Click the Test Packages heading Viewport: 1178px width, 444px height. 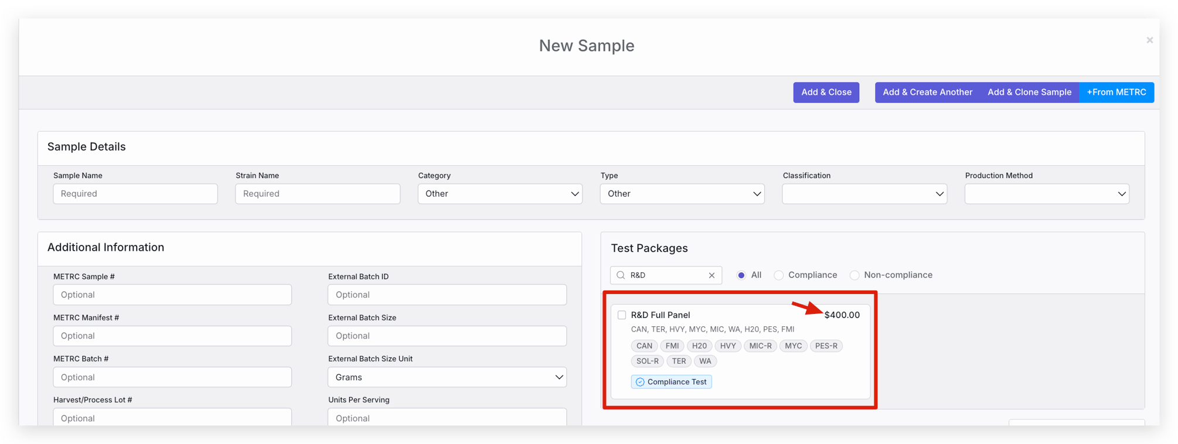649,248
